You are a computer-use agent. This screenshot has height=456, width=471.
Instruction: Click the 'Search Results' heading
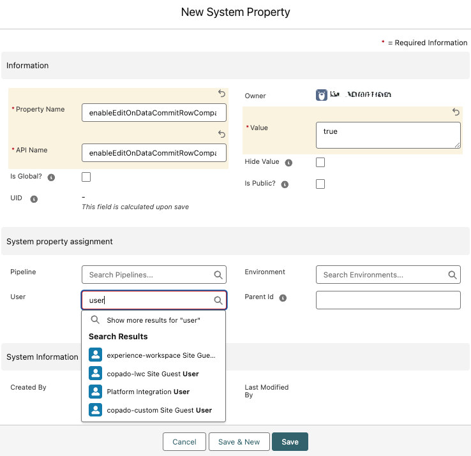[118, 337]
